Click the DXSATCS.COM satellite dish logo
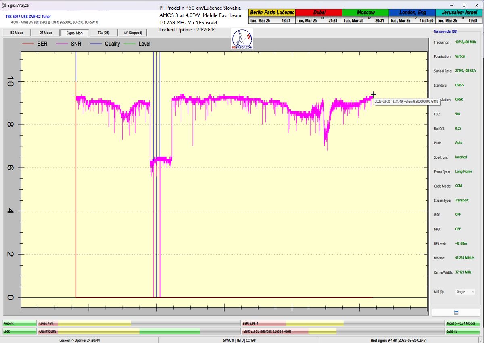Image resolution: width=484 pixels, height=343 pixels. pyautogui.click(x=242, y=40)
